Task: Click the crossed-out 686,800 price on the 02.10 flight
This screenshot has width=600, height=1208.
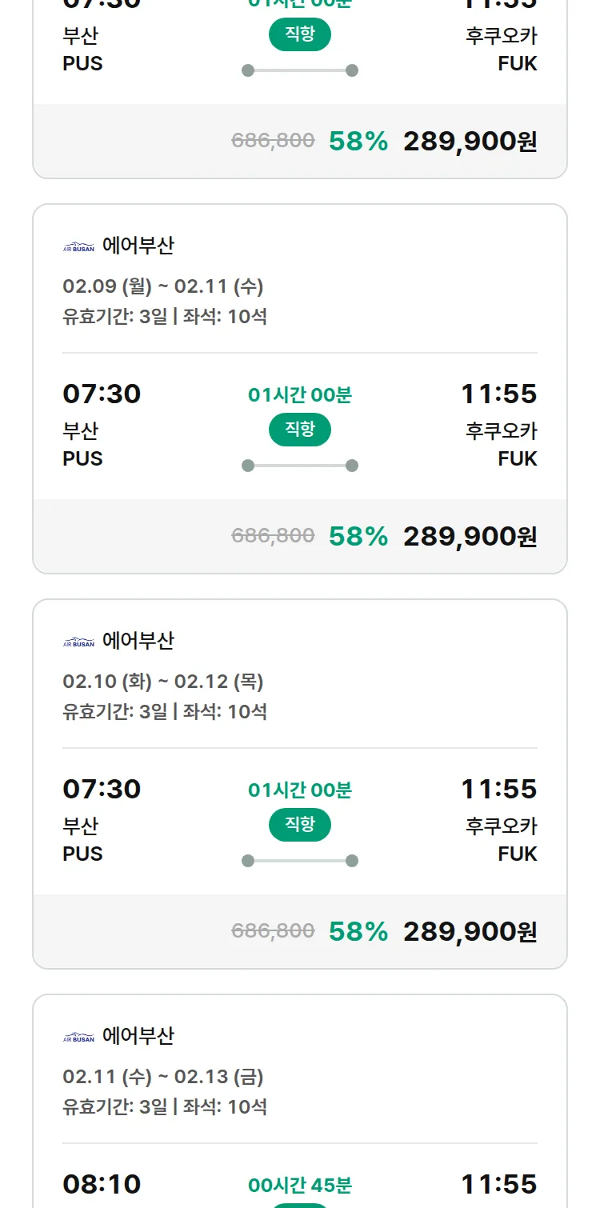Action: coord(273,931)
